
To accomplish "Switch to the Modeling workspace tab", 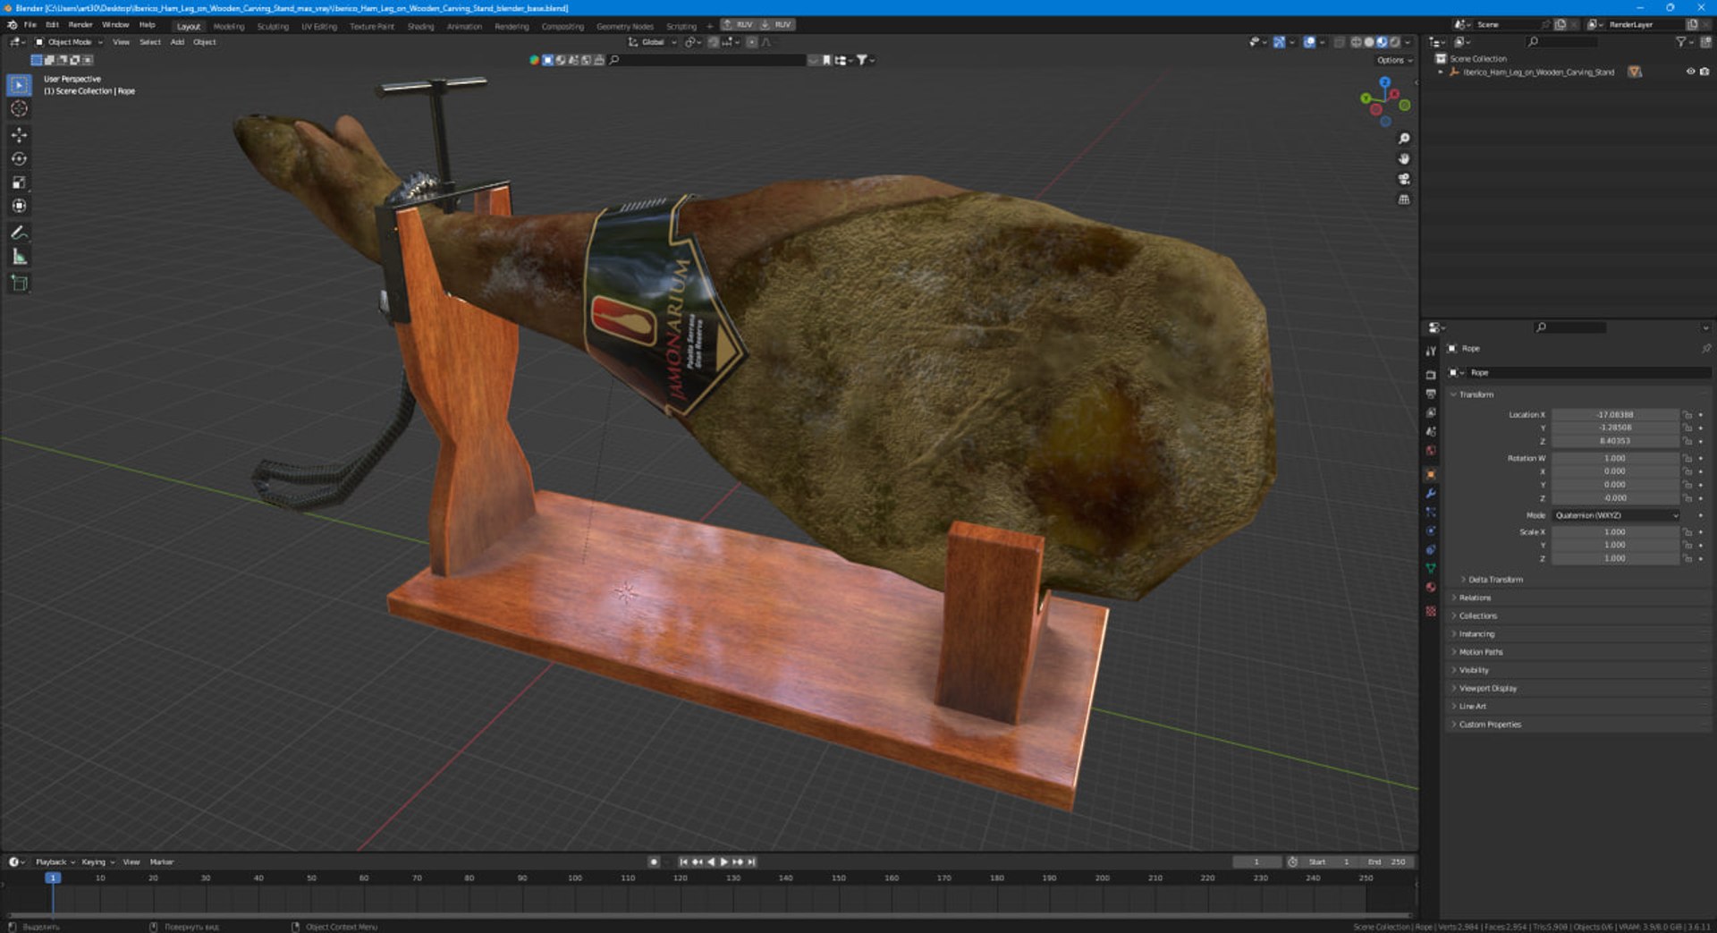I will tap(229, 26).
